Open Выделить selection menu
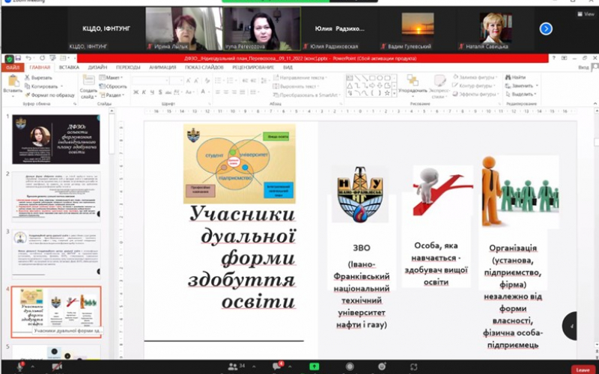Viewport: 599px width, 374px height. click(521, 94)
